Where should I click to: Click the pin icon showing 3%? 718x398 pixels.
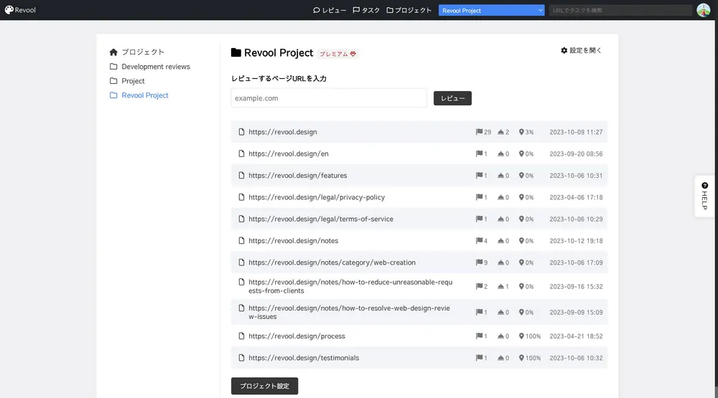521,132
